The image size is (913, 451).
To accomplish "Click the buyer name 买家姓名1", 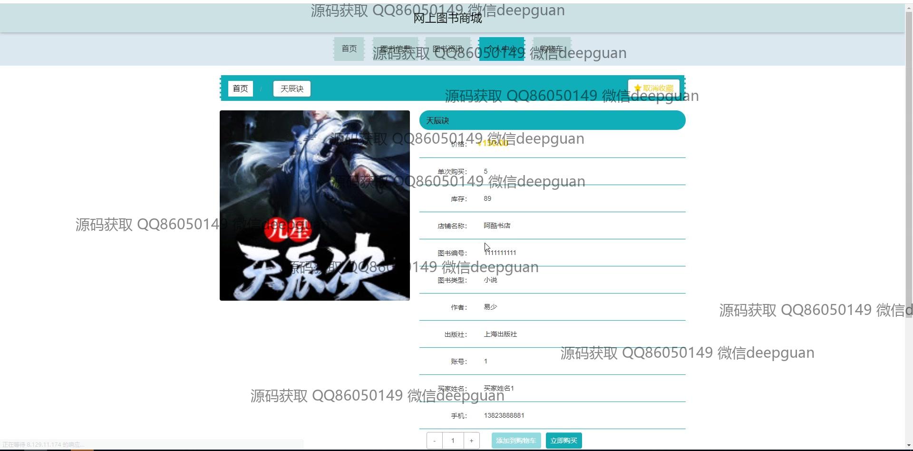I will click(499, 389).
